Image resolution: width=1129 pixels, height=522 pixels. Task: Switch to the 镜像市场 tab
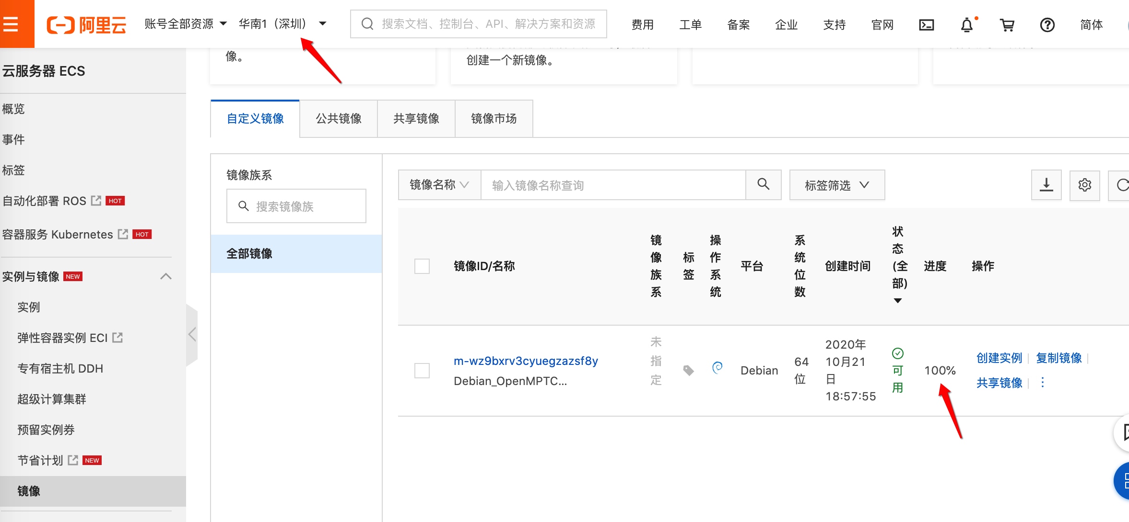pyautogui.click(x=494, y=119)
